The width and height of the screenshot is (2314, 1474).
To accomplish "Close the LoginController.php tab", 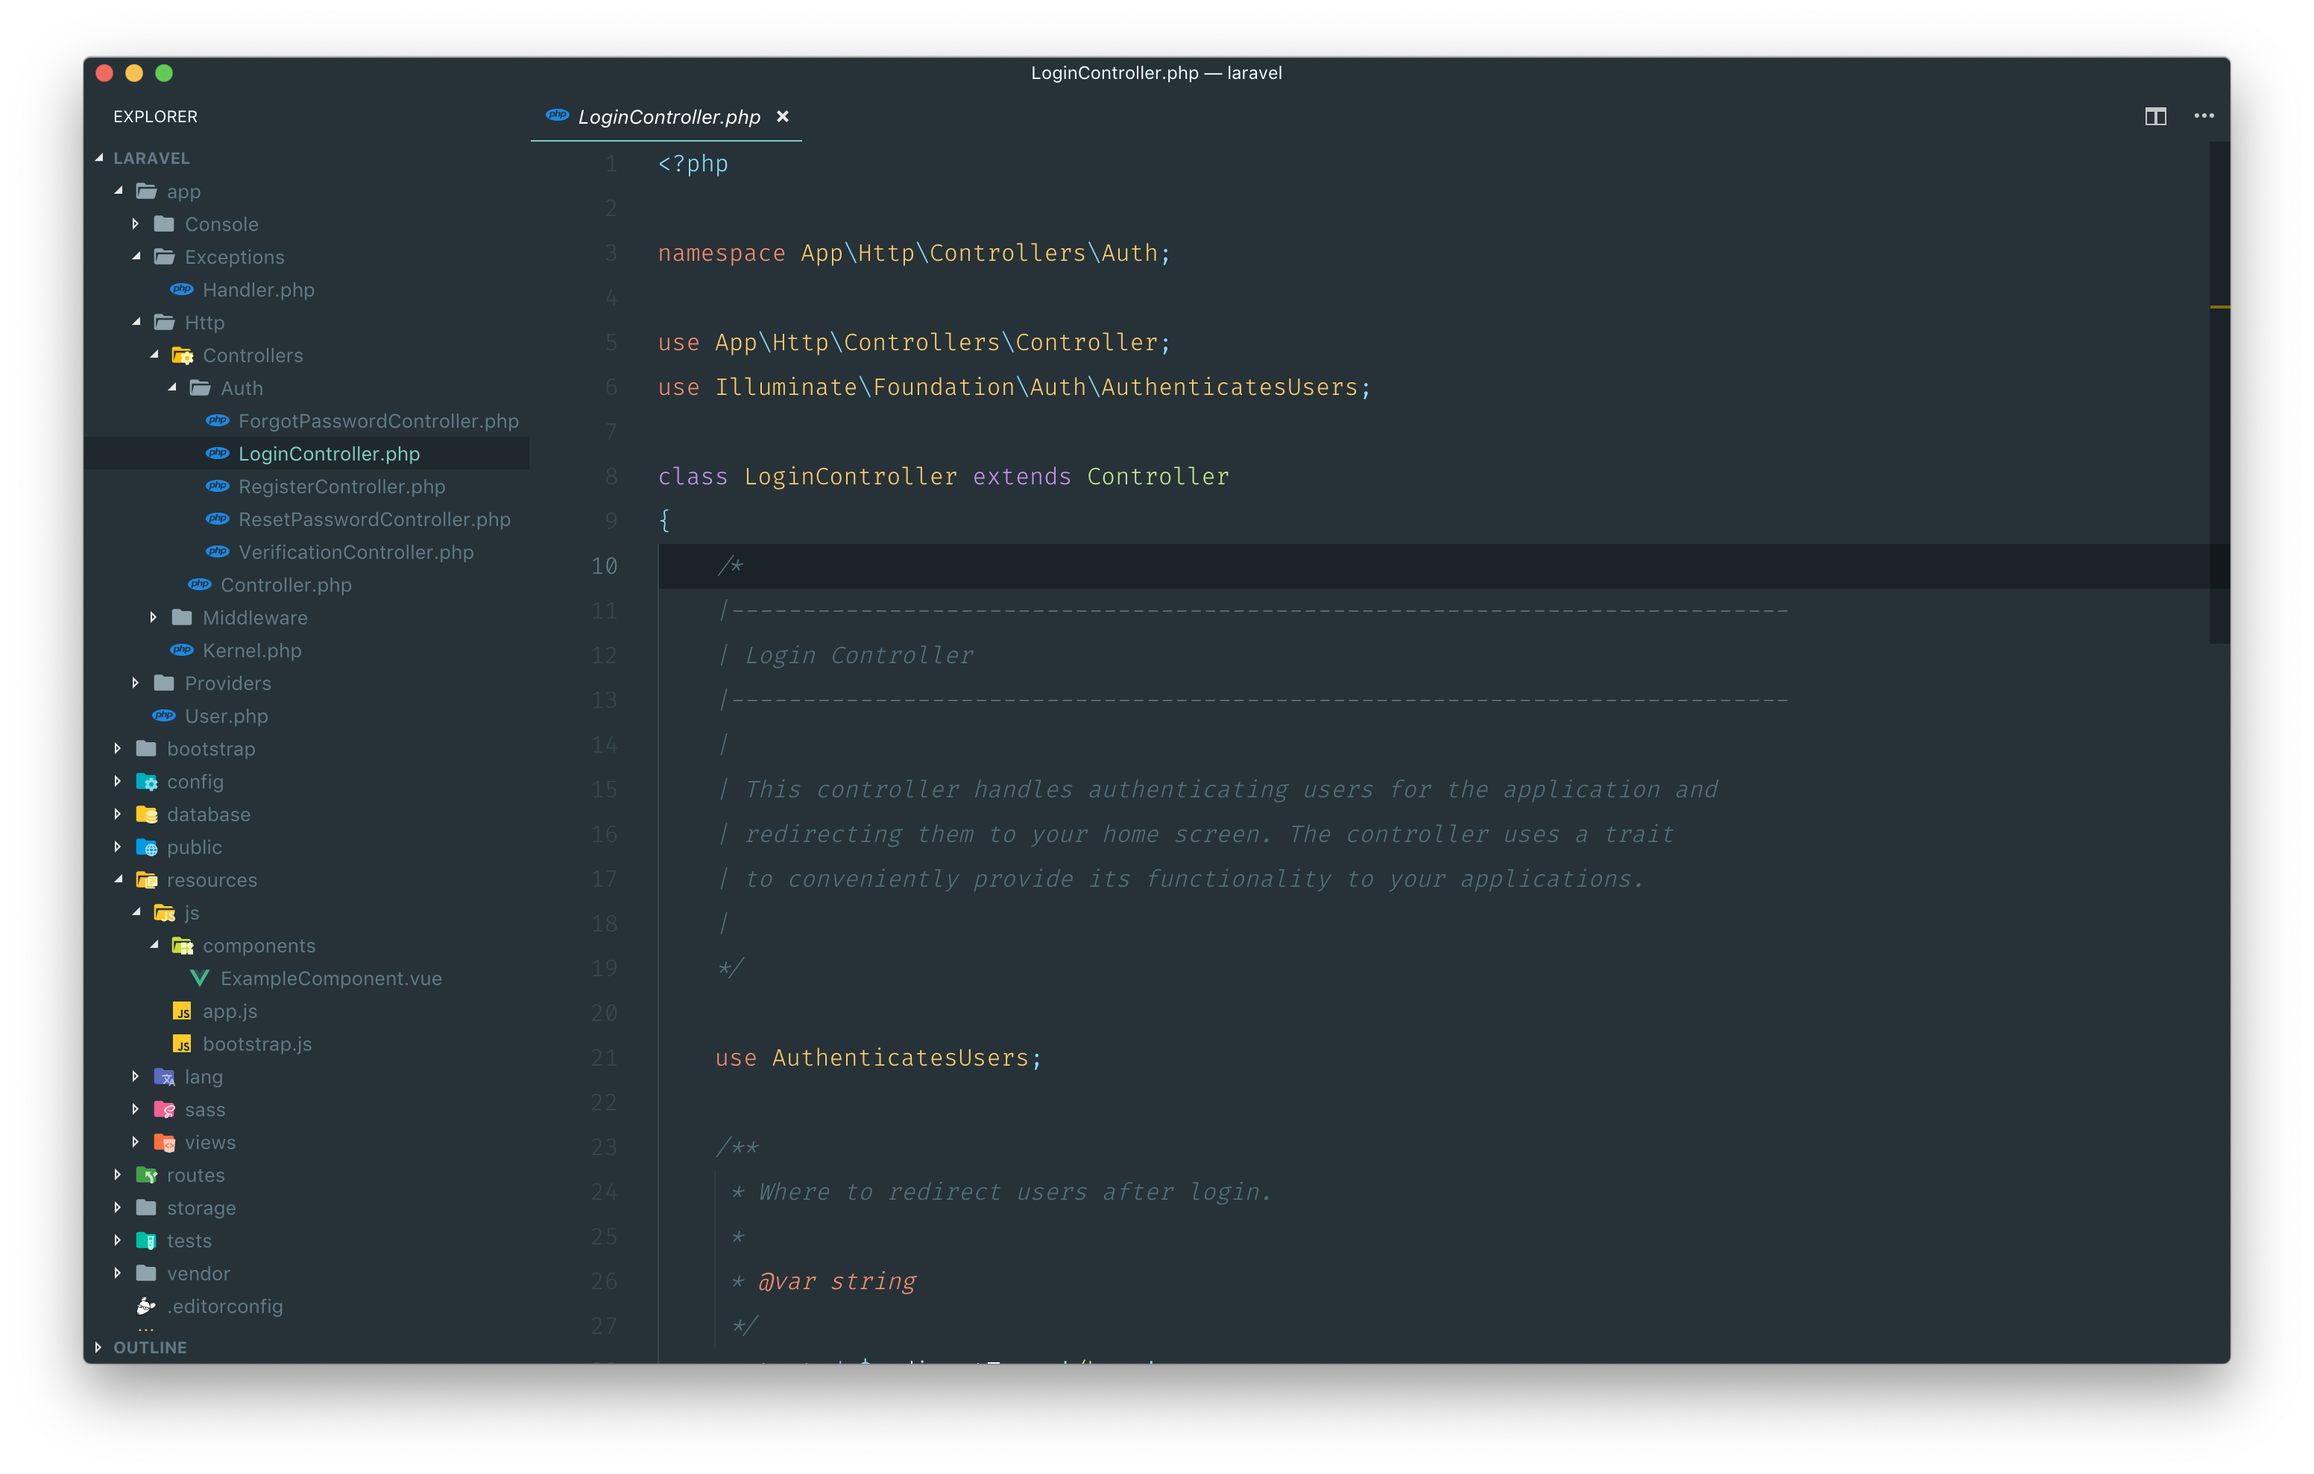I will pos(782,116).
